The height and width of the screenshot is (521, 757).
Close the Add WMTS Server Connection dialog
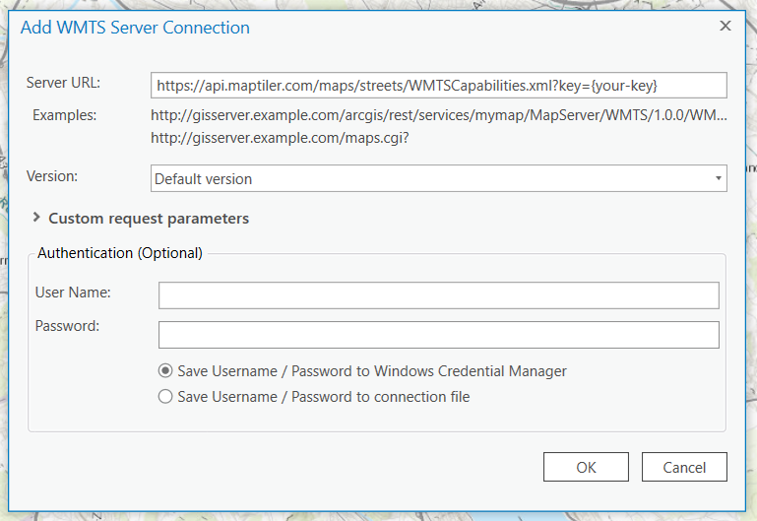click(725, 26)
